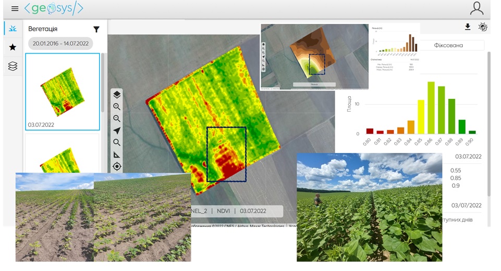Open map layers switcher in toolbar
This screenshot has height=271, width=501.
[117, 95]
